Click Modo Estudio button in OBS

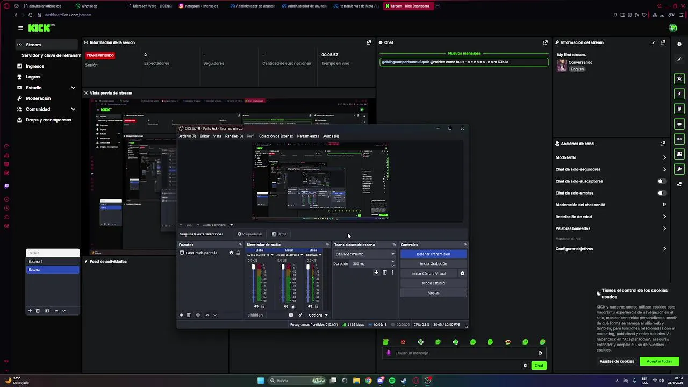tap(433, 283)
